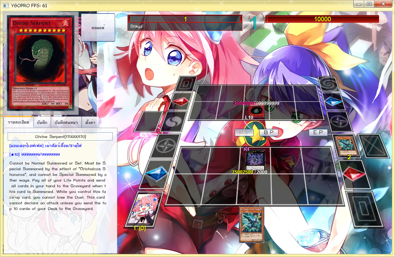Click the Divine Serpent[170000170] name field
Screen dimensions: 395x257
click(x=60, y=136)
